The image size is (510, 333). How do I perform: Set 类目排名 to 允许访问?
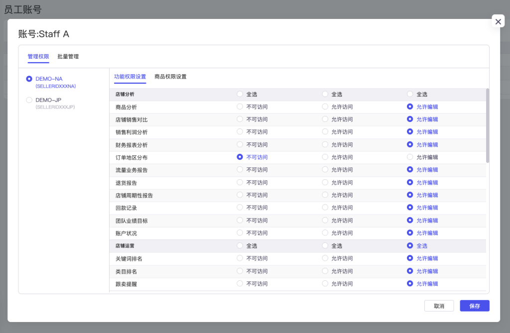[x=325, y=271]
